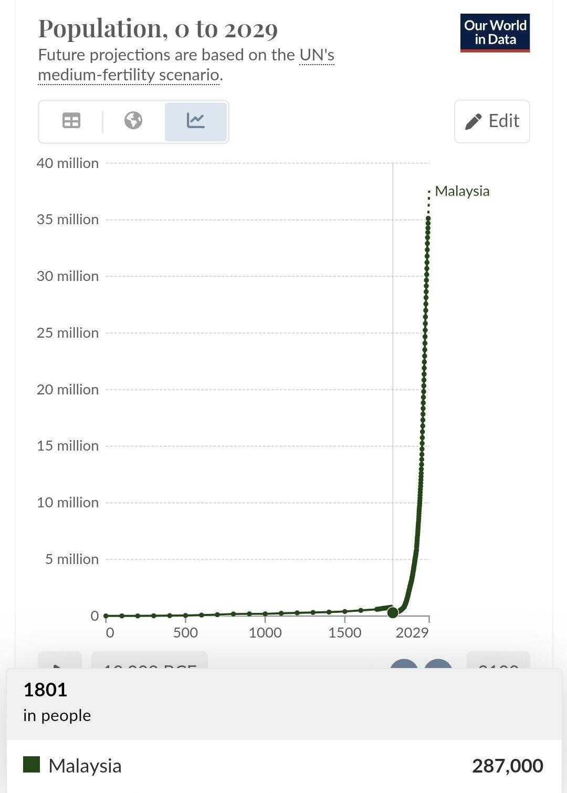The image size is (567, 793).
Task: Select the line chart view tab
Action: tap(195, 121)
